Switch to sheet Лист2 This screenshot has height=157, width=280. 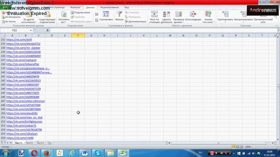(x=29, y=143)
